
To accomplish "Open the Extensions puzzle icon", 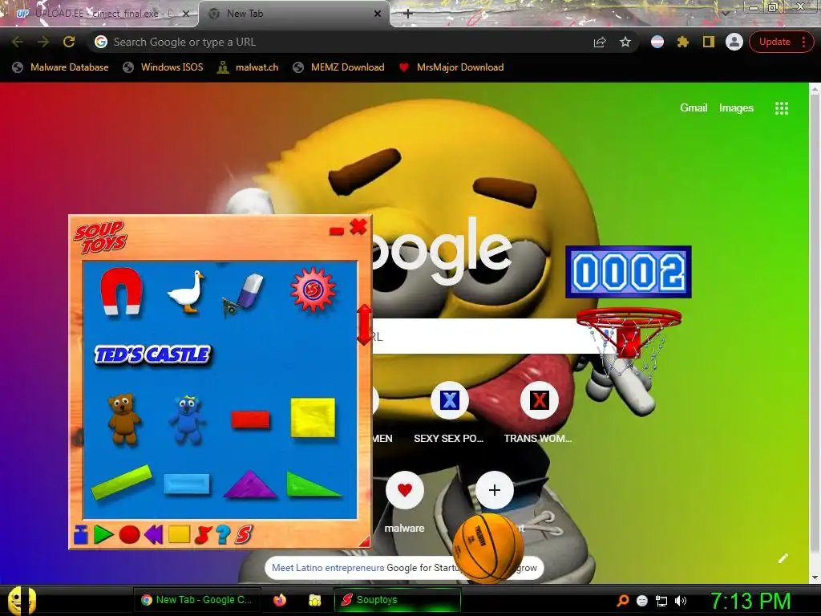I will click(683, 42).
